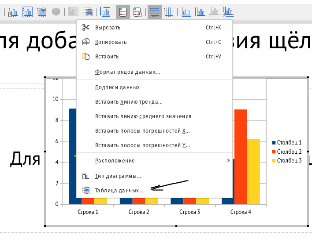Click the grayed Z Axis toolbar icon

coord(214,12)
